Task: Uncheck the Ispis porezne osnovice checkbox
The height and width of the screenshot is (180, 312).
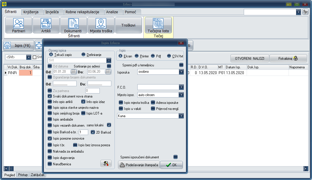Action: tap(50, 138)
